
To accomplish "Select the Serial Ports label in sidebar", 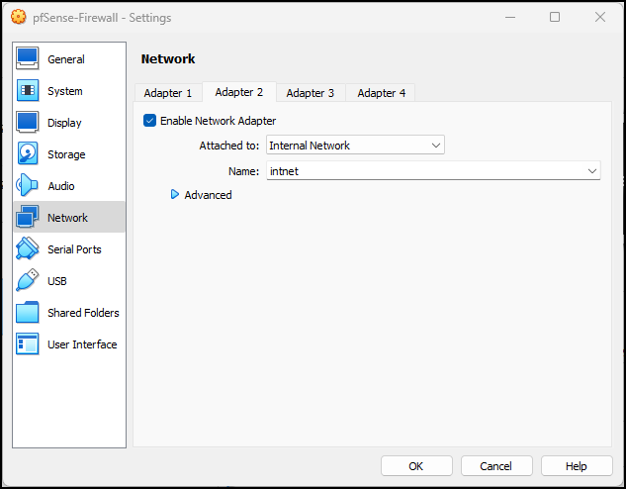I will 74,249.
